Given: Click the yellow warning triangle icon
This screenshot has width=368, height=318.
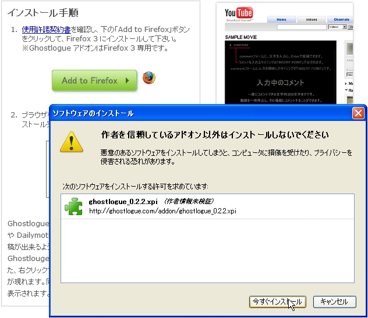Looking at the screenshot, I should tap(72, 142).
